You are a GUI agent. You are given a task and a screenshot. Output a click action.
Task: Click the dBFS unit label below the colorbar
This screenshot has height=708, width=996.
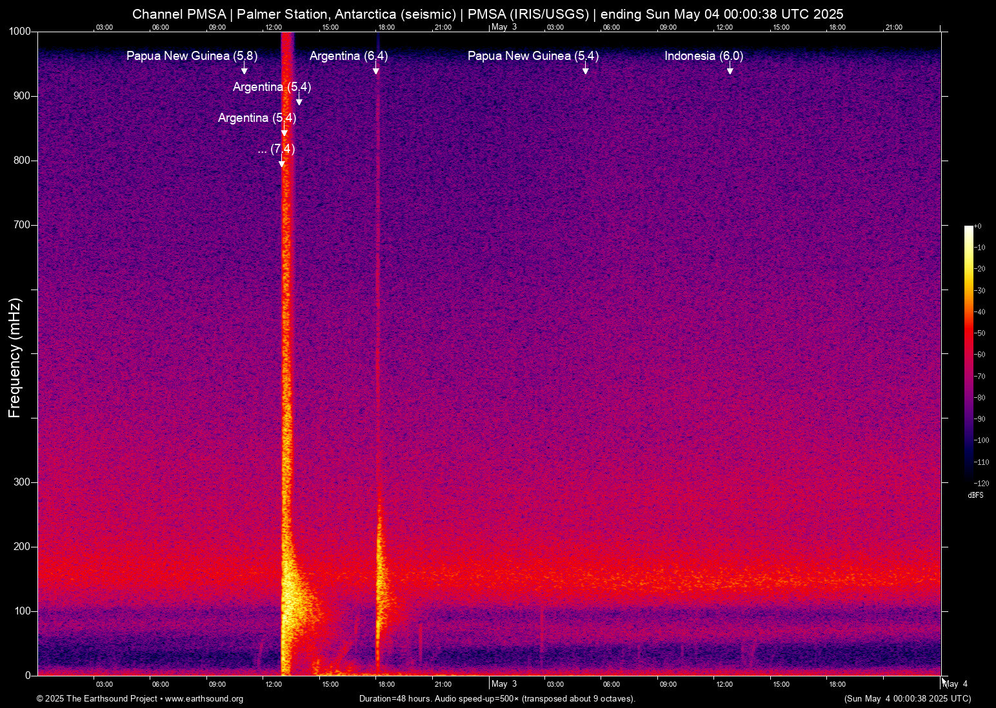click(x=975, y=495)
